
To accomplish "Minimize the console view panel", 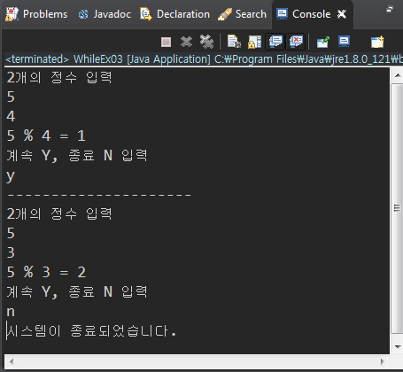I will tap(390, 10).
